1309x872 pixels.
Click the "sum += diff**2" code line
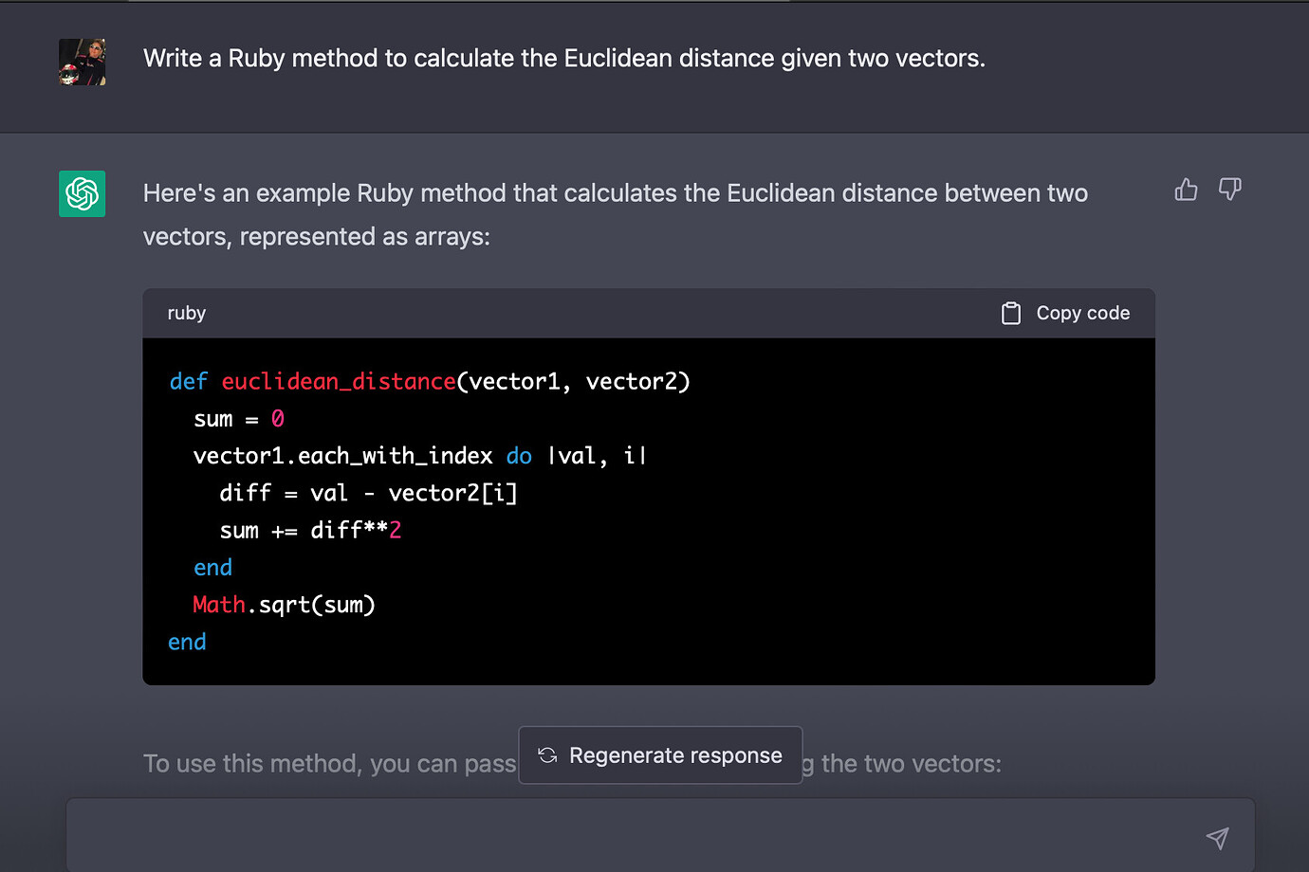click(x=310, y=531)
